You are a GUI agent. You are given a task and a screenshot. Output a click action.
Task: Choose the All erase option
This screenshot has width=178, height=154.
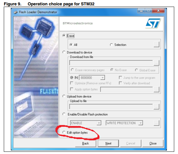pos(71,44)
